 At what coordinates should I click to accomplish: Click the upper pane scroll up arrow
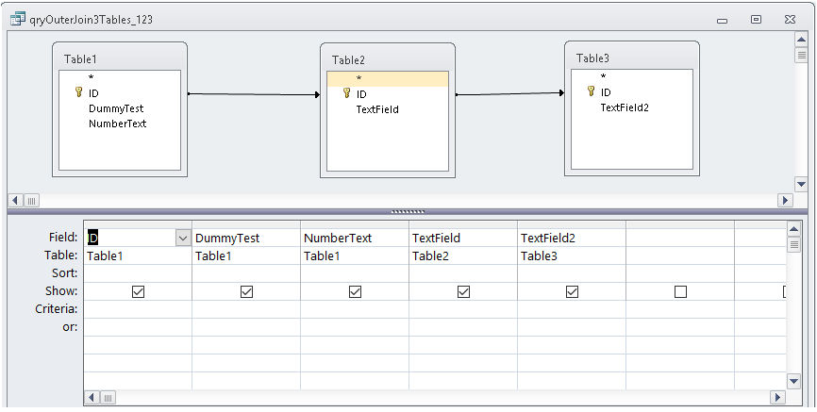801,40
